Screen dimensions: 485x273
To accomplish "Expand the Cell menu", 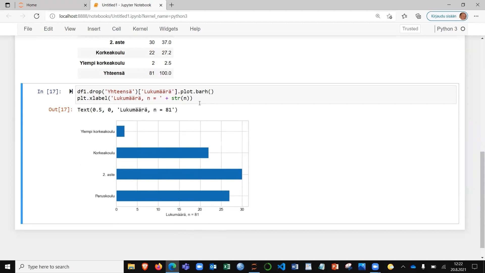I will click(116, 29).
